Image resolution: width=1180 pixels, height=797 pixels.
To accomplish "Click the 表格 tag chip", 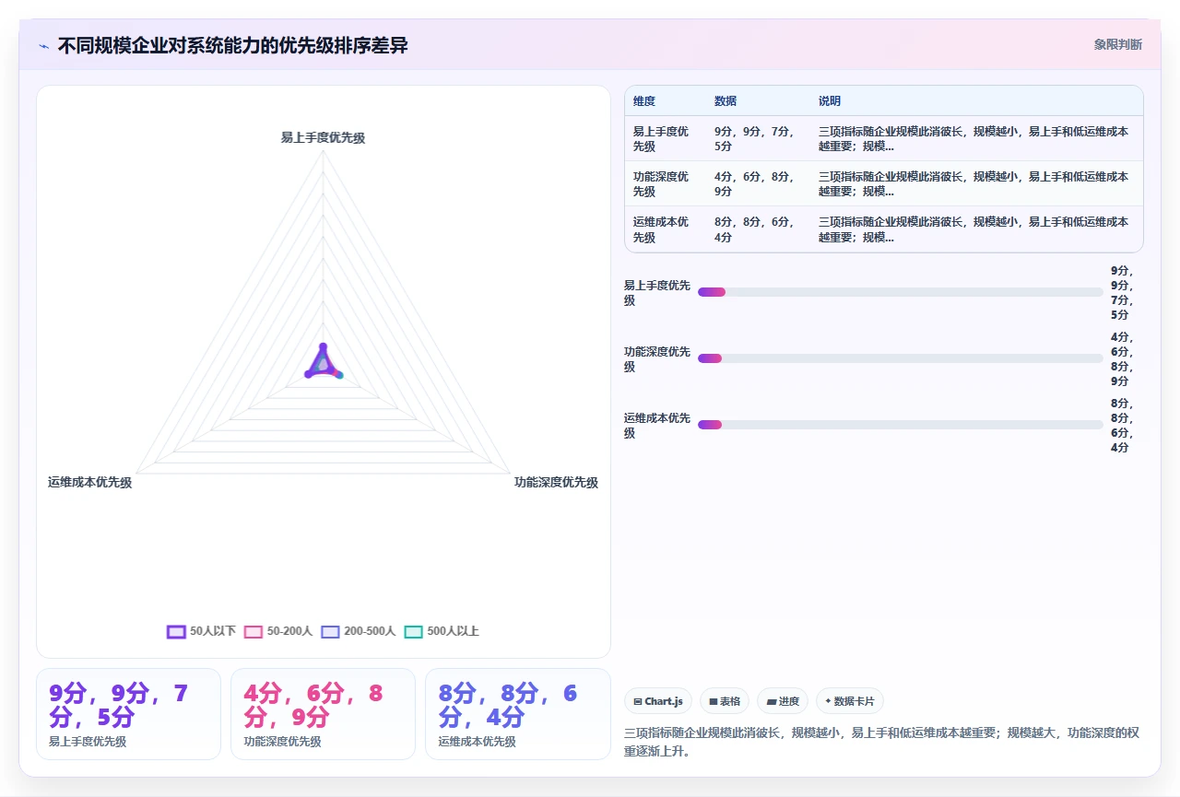I will (x=725, y=701).
